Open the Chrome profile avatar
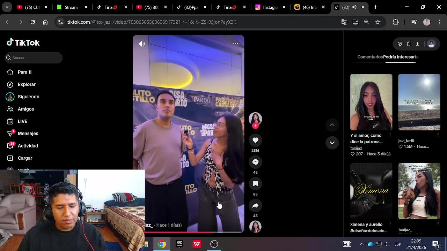Image resolution: width=447 pixels, height=251 pixels. coord(427,22)
